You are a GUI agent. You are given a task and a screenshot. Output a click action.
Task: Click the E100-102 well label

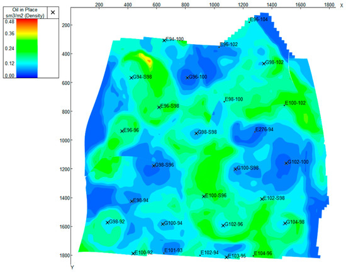tap(296, 103)
